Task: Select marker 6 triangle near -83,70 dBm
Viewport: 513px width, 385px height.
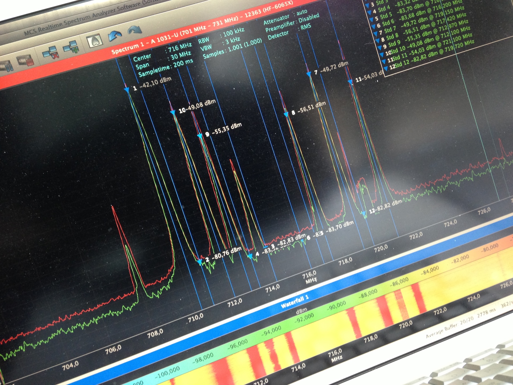Action: pyautogui.click(x=302, y=240)
